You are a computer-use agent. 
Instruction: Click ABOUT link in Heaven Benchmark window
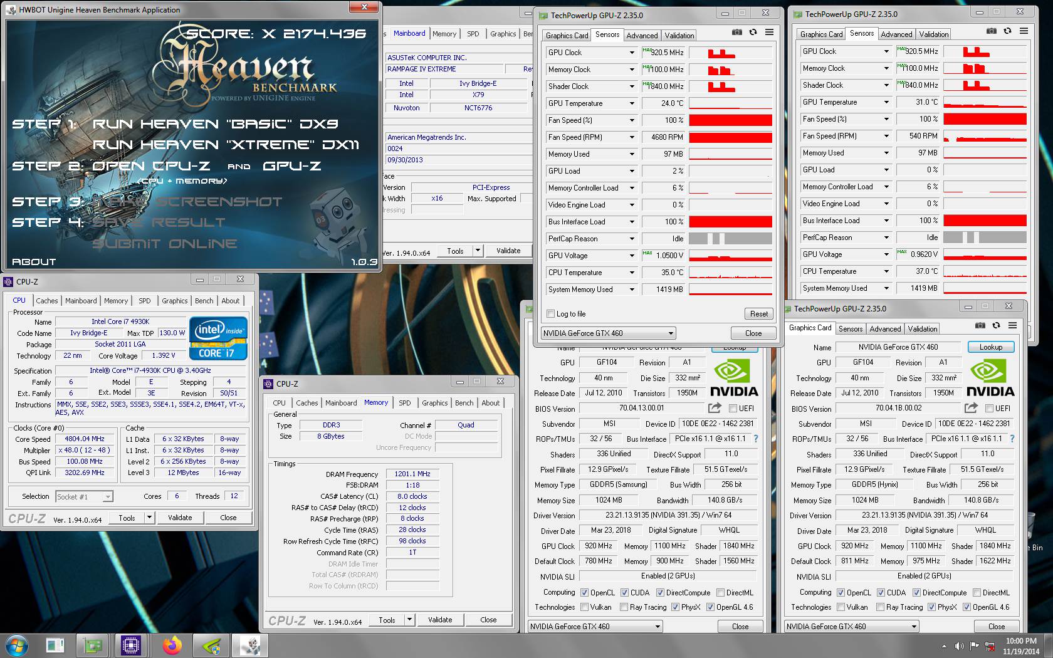(x=34, y=262)
